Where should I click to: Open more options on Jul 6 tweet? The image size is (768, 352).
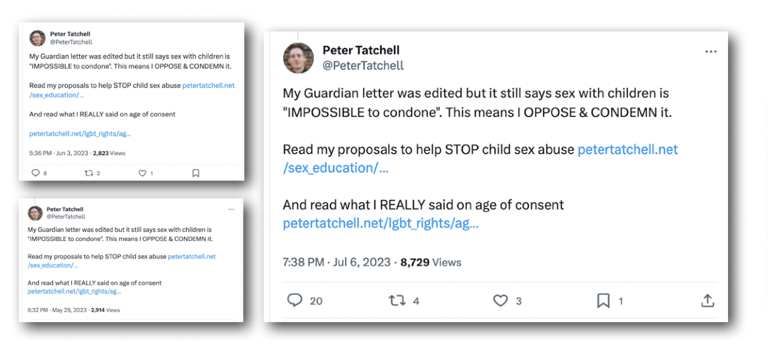[x=711, y=52]
